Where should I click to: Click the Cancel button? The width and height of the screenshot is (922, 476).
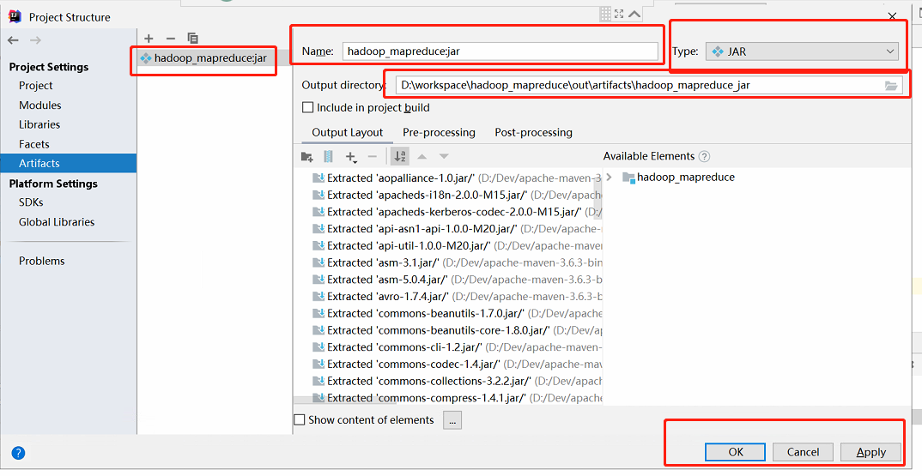803,452
